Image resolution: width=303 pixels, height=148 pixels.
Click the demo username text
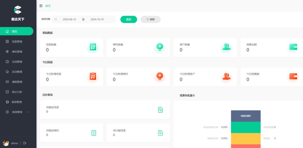(14, 143)
